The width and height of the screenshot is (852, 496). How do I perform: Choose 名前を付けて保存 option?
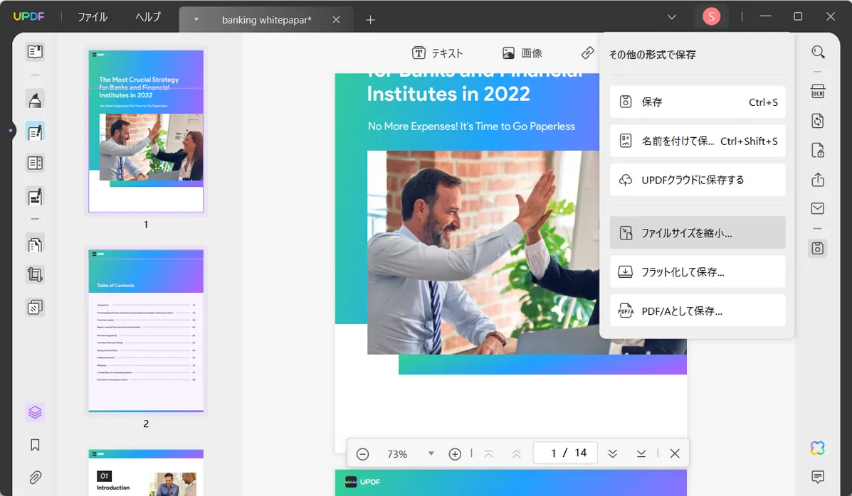click(x=698, y=141)
